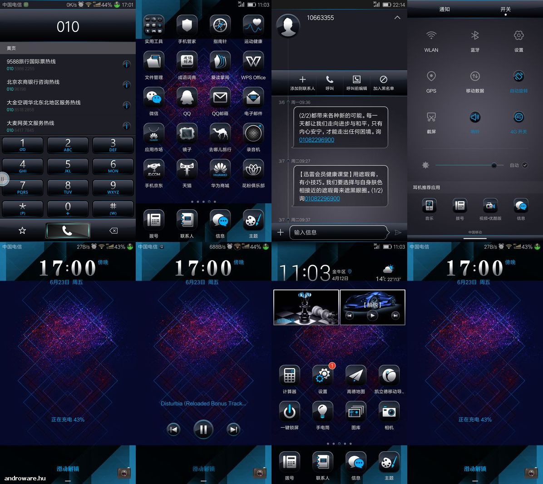
Task: Open phone link in the 迅雷会员健康课堂 message
Action: pos(322,199)
